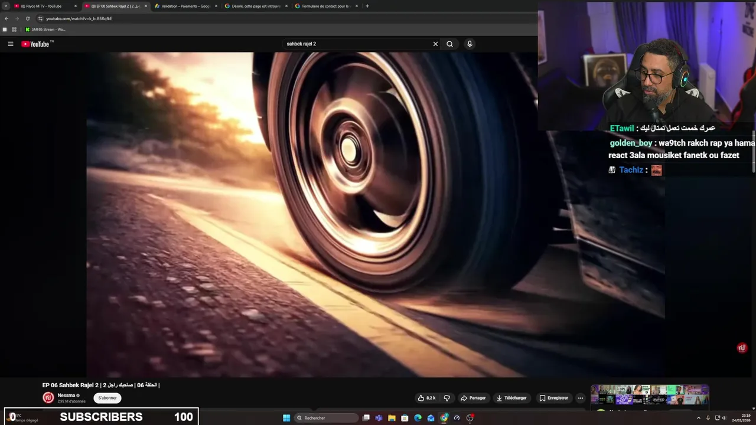
Task: Open File Explorer from taskbar
Action: (x=392, y=418)
